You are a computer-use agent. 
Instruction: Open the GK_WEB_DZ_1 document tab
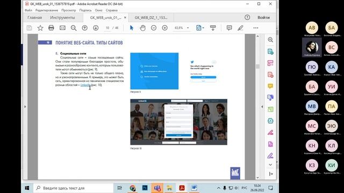tap(151, 18)
